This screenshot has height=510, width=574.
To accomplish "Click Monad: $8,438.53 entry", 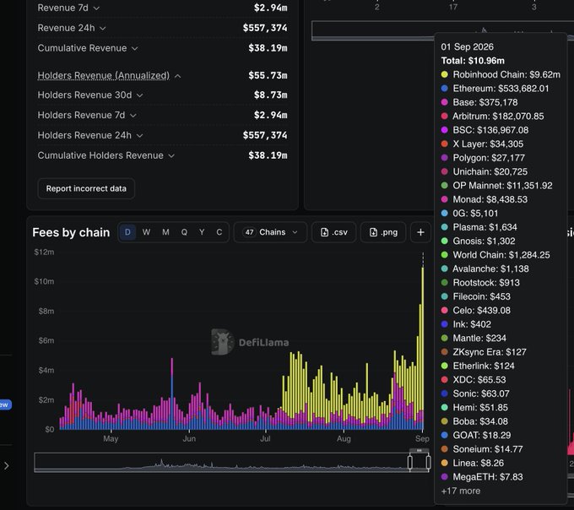I will pyautogui.click(x=485, y=199).
